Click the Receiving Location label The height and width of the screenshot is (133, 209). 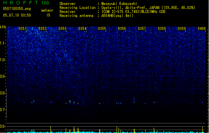(77, 8)
